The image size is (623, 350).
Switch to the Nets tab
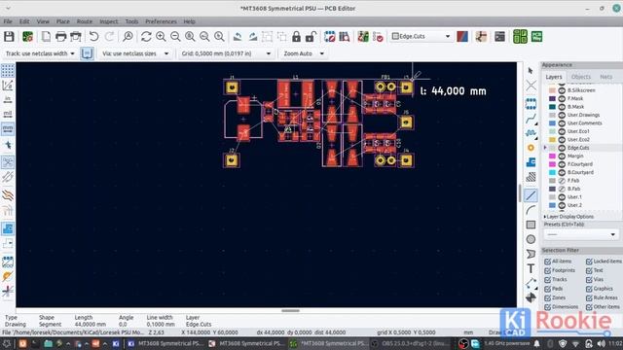click(x=605, y=77)
